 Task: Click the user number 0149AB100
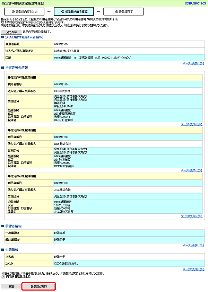tap(61, 44)
